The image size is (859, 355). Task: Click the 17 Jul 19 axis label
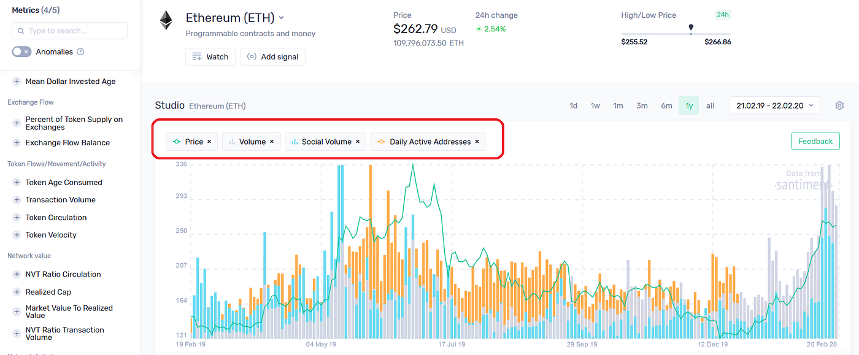pos(452,345)
